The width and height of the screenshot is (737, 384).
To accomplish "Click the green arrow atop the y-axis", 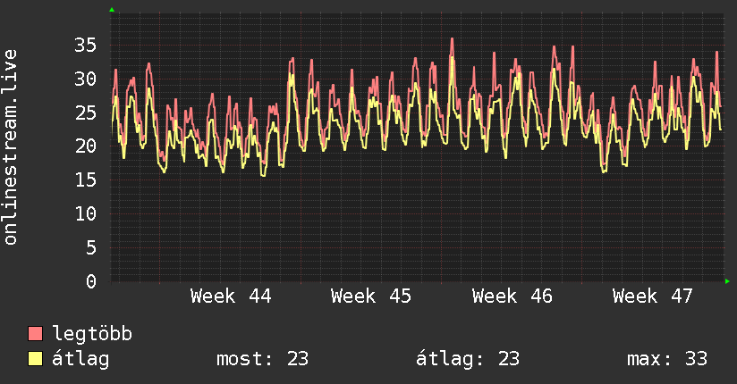I will (112, 10).
